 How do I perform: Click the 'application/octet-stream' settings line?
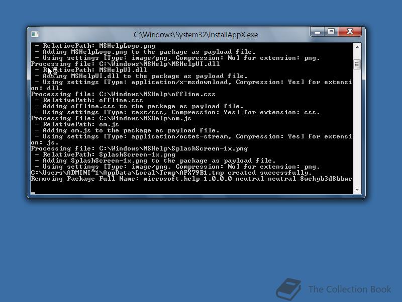pos(191,139)
